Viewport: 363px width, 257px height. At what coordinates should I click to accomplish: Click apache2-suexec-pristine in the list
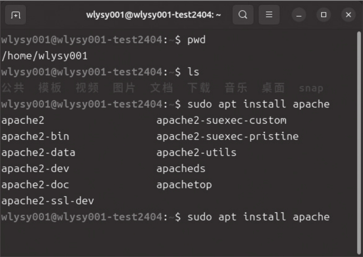227,136
